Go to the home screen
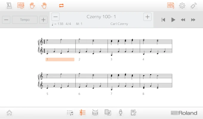This screenshot has width=203, height=119. click(9, 113)
